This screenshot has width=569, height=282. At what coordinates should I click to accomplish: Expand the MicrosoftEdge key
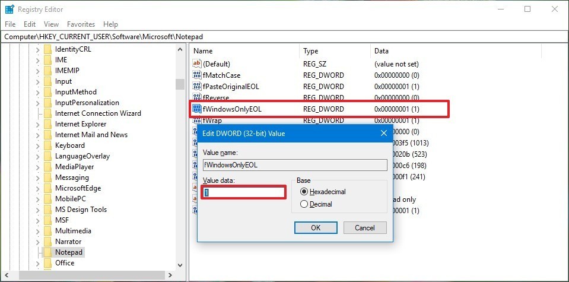point(37,188)
